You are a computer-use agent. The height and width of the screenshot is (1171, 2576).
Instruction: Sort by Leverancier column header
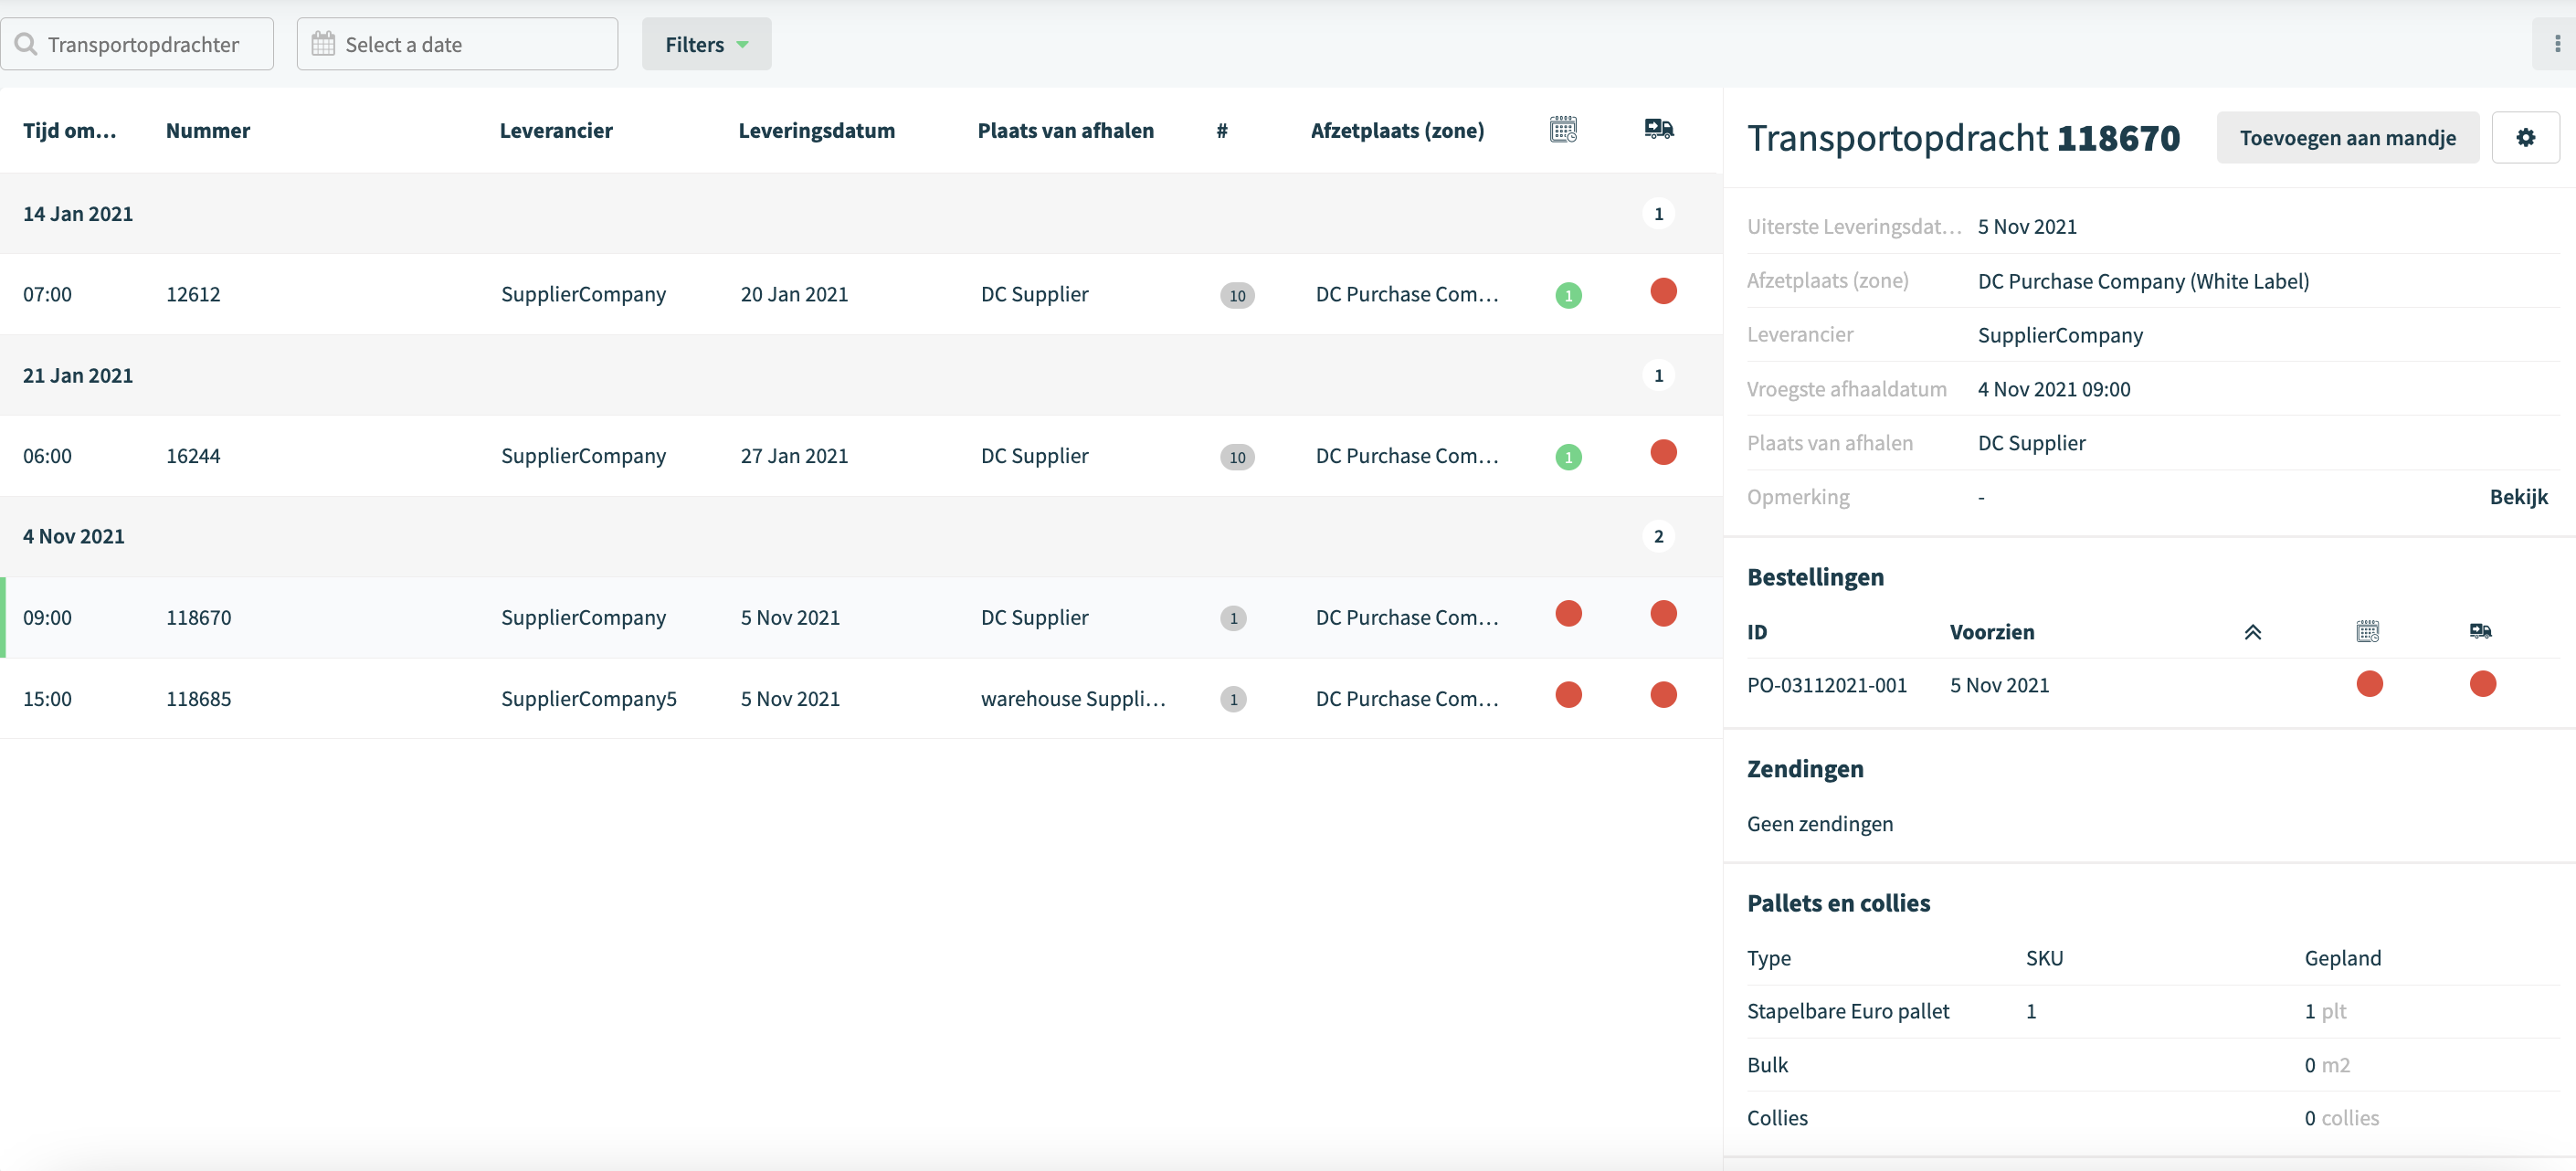tap(556, 130)
